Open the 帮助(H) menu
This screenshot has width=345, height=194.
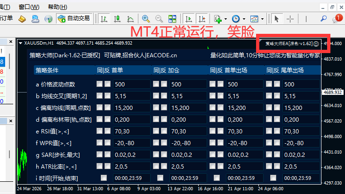tap(57, 7)
